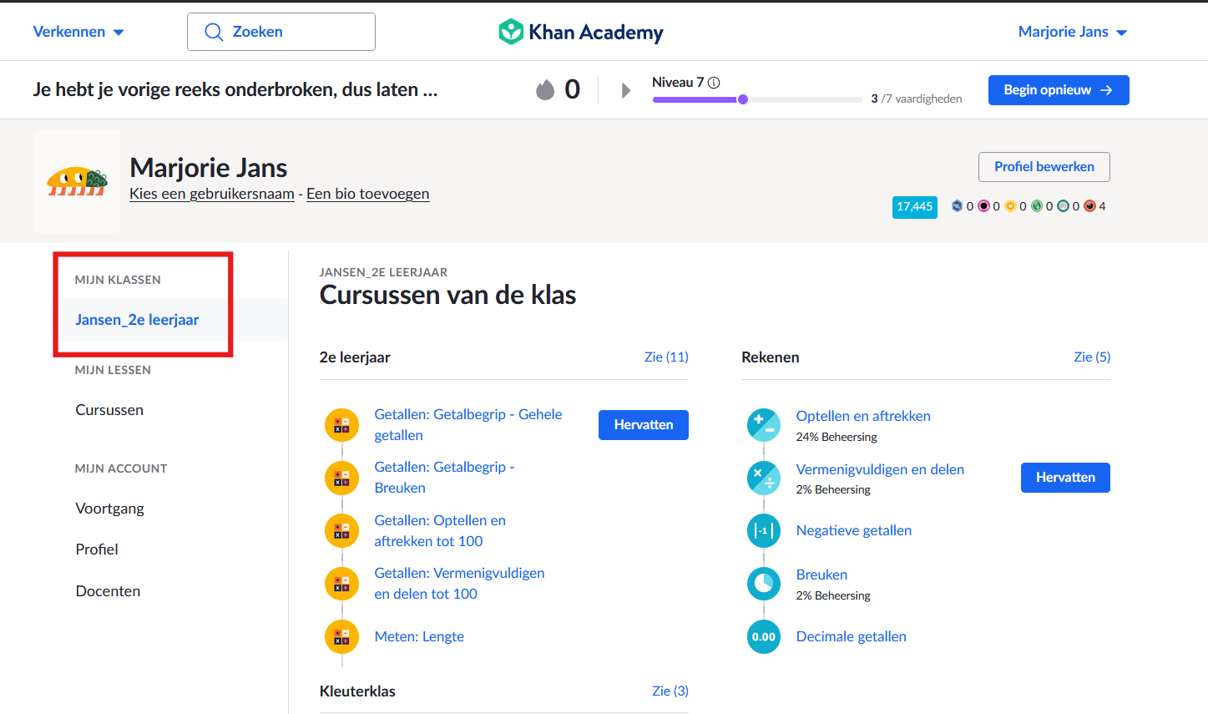Click icon of Optellen en aftrekken tot 100
This screenshot has height=714, width=1208.
341,530
